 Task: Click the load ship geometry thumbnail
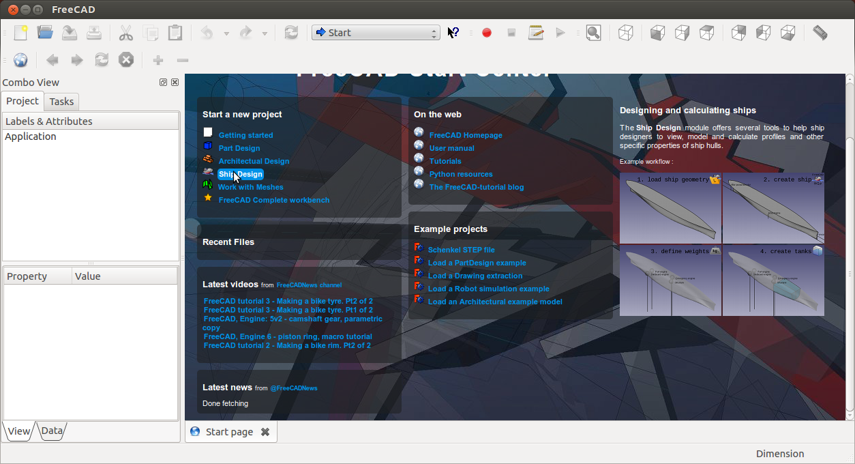point(670,208)
